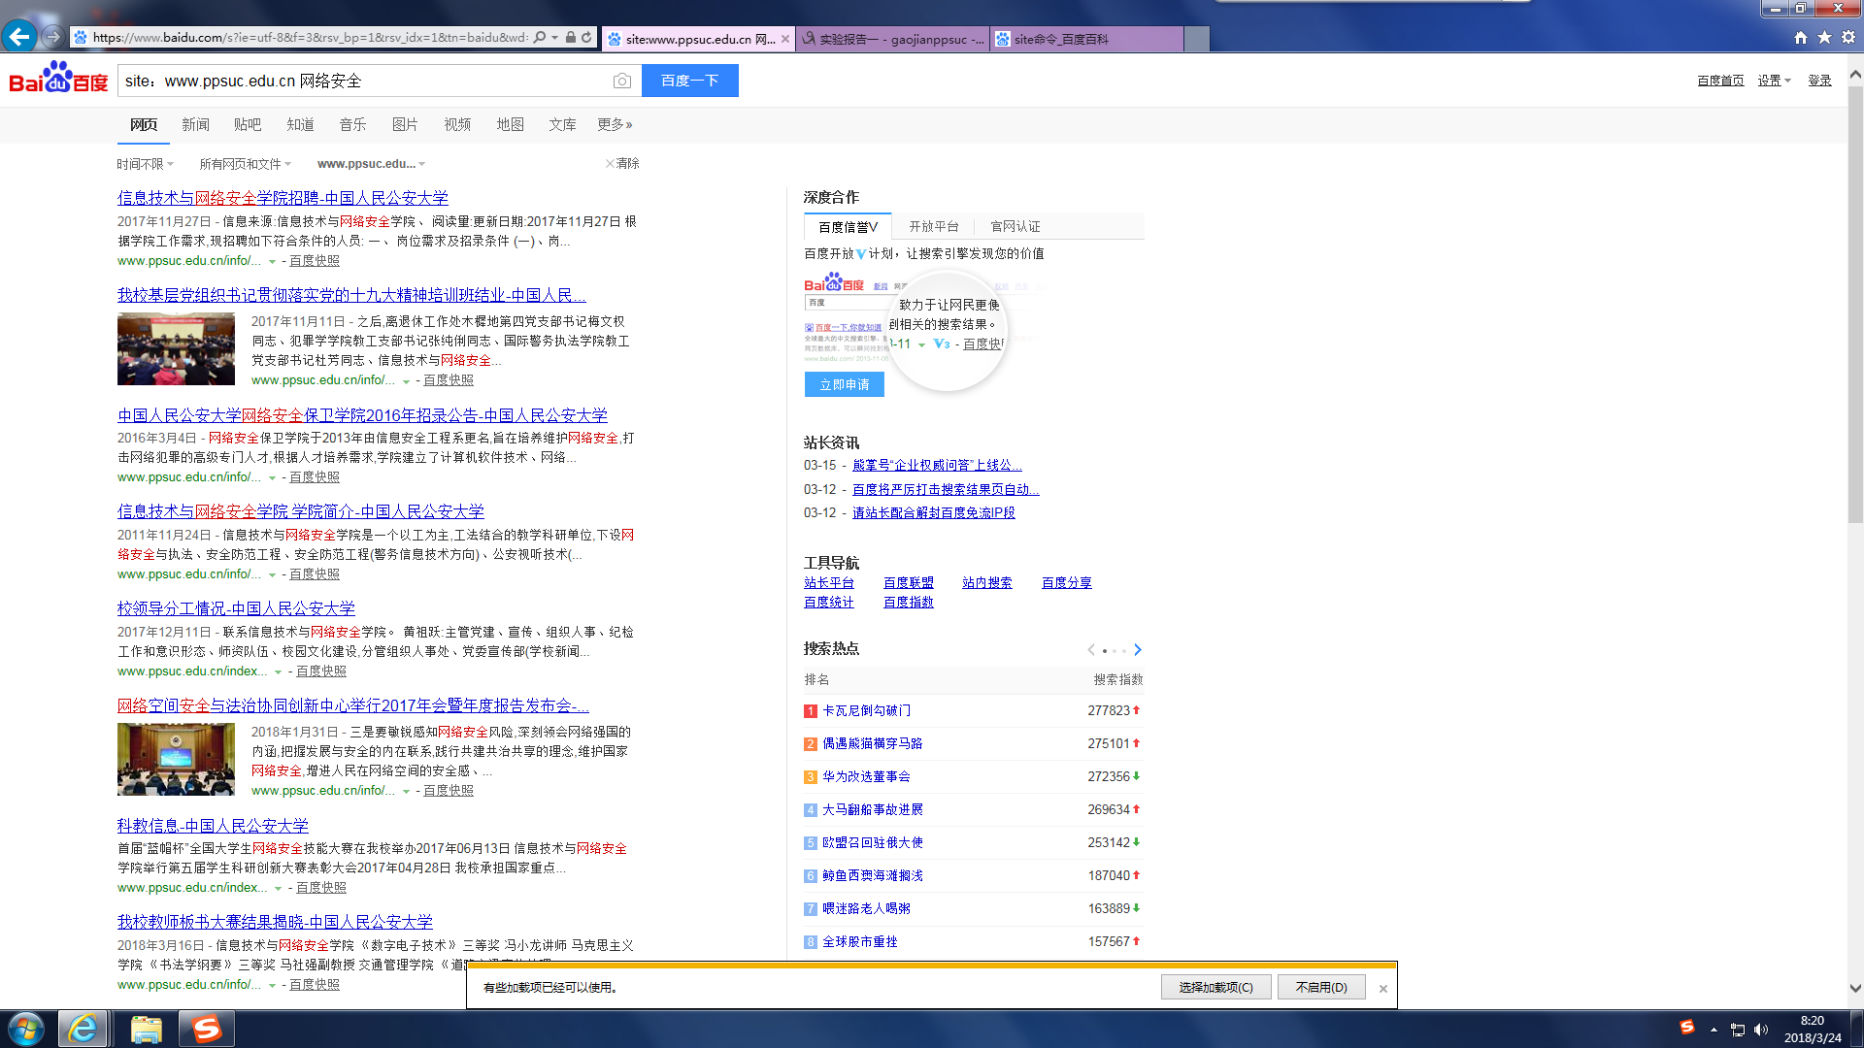Screen dimensions: 1864x1048
Task: Click the 立即申请 button
Action: click(x=844, y=384)
